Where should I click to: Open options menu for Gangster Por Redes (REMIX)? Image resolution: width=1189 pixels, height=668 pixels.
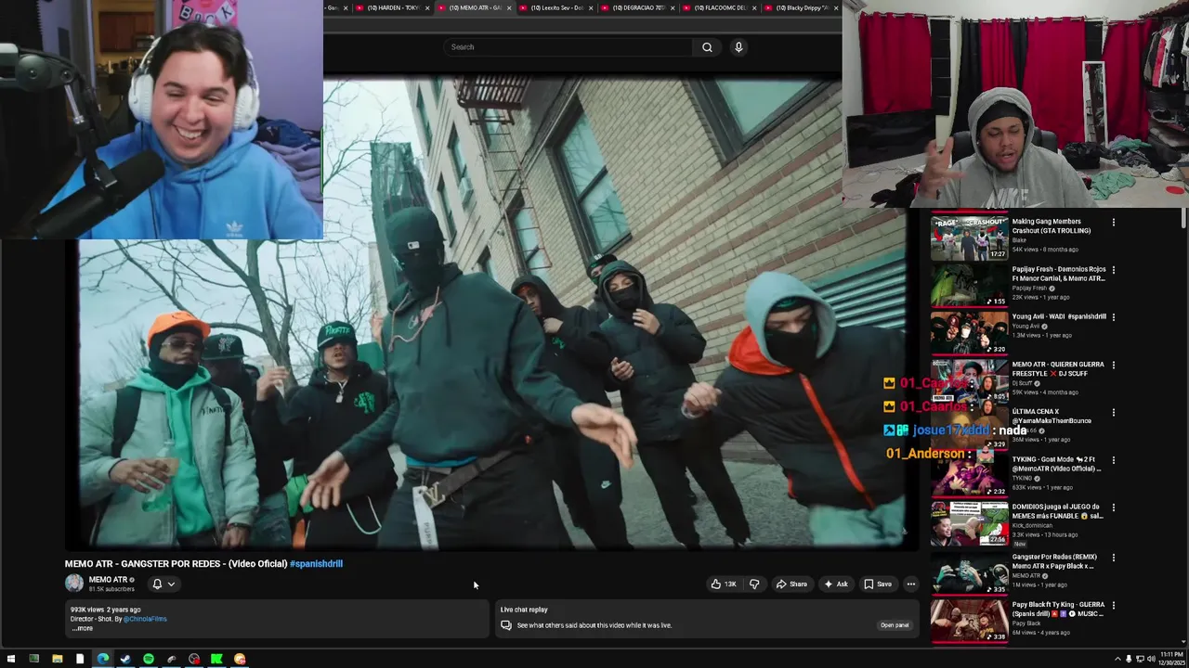pos(1114,557)
